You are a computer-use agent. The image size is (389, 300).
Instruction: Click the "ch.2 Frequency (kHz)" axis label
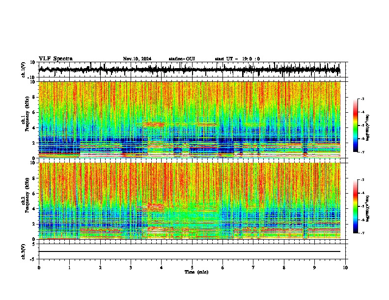click(x=26, y=195)
